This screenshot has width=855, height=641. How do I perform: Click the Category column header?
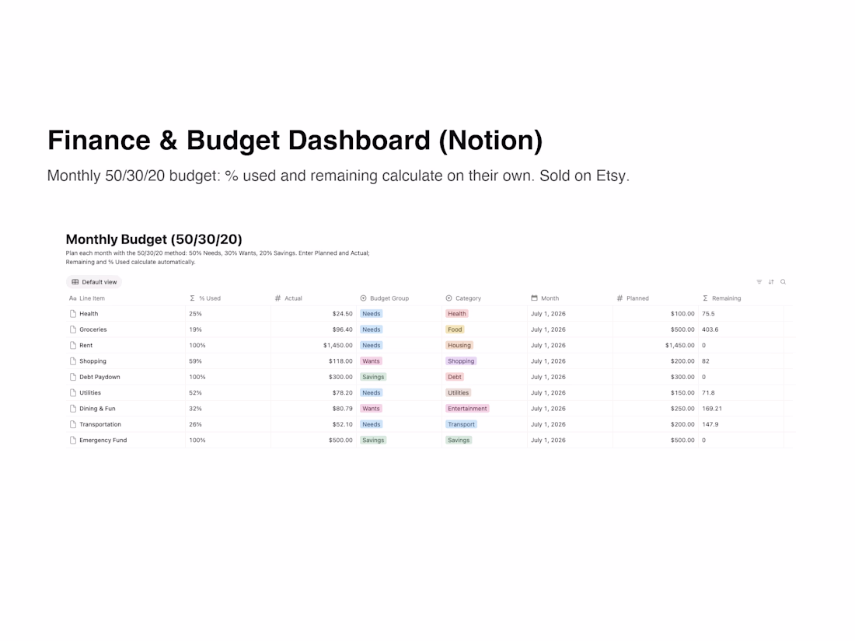pos(463,298)
